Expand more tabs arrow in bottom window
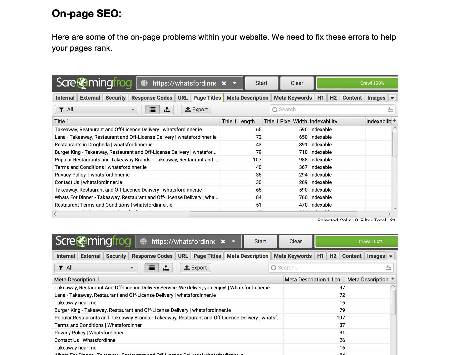450x355 pixels. point(391,256)
